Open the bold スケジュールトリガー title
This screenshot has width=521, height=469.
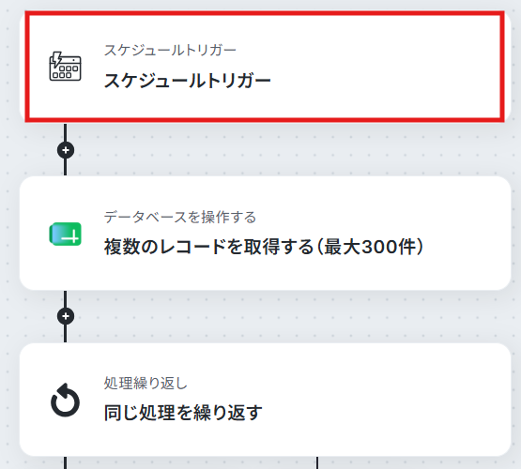click(188, 81)
